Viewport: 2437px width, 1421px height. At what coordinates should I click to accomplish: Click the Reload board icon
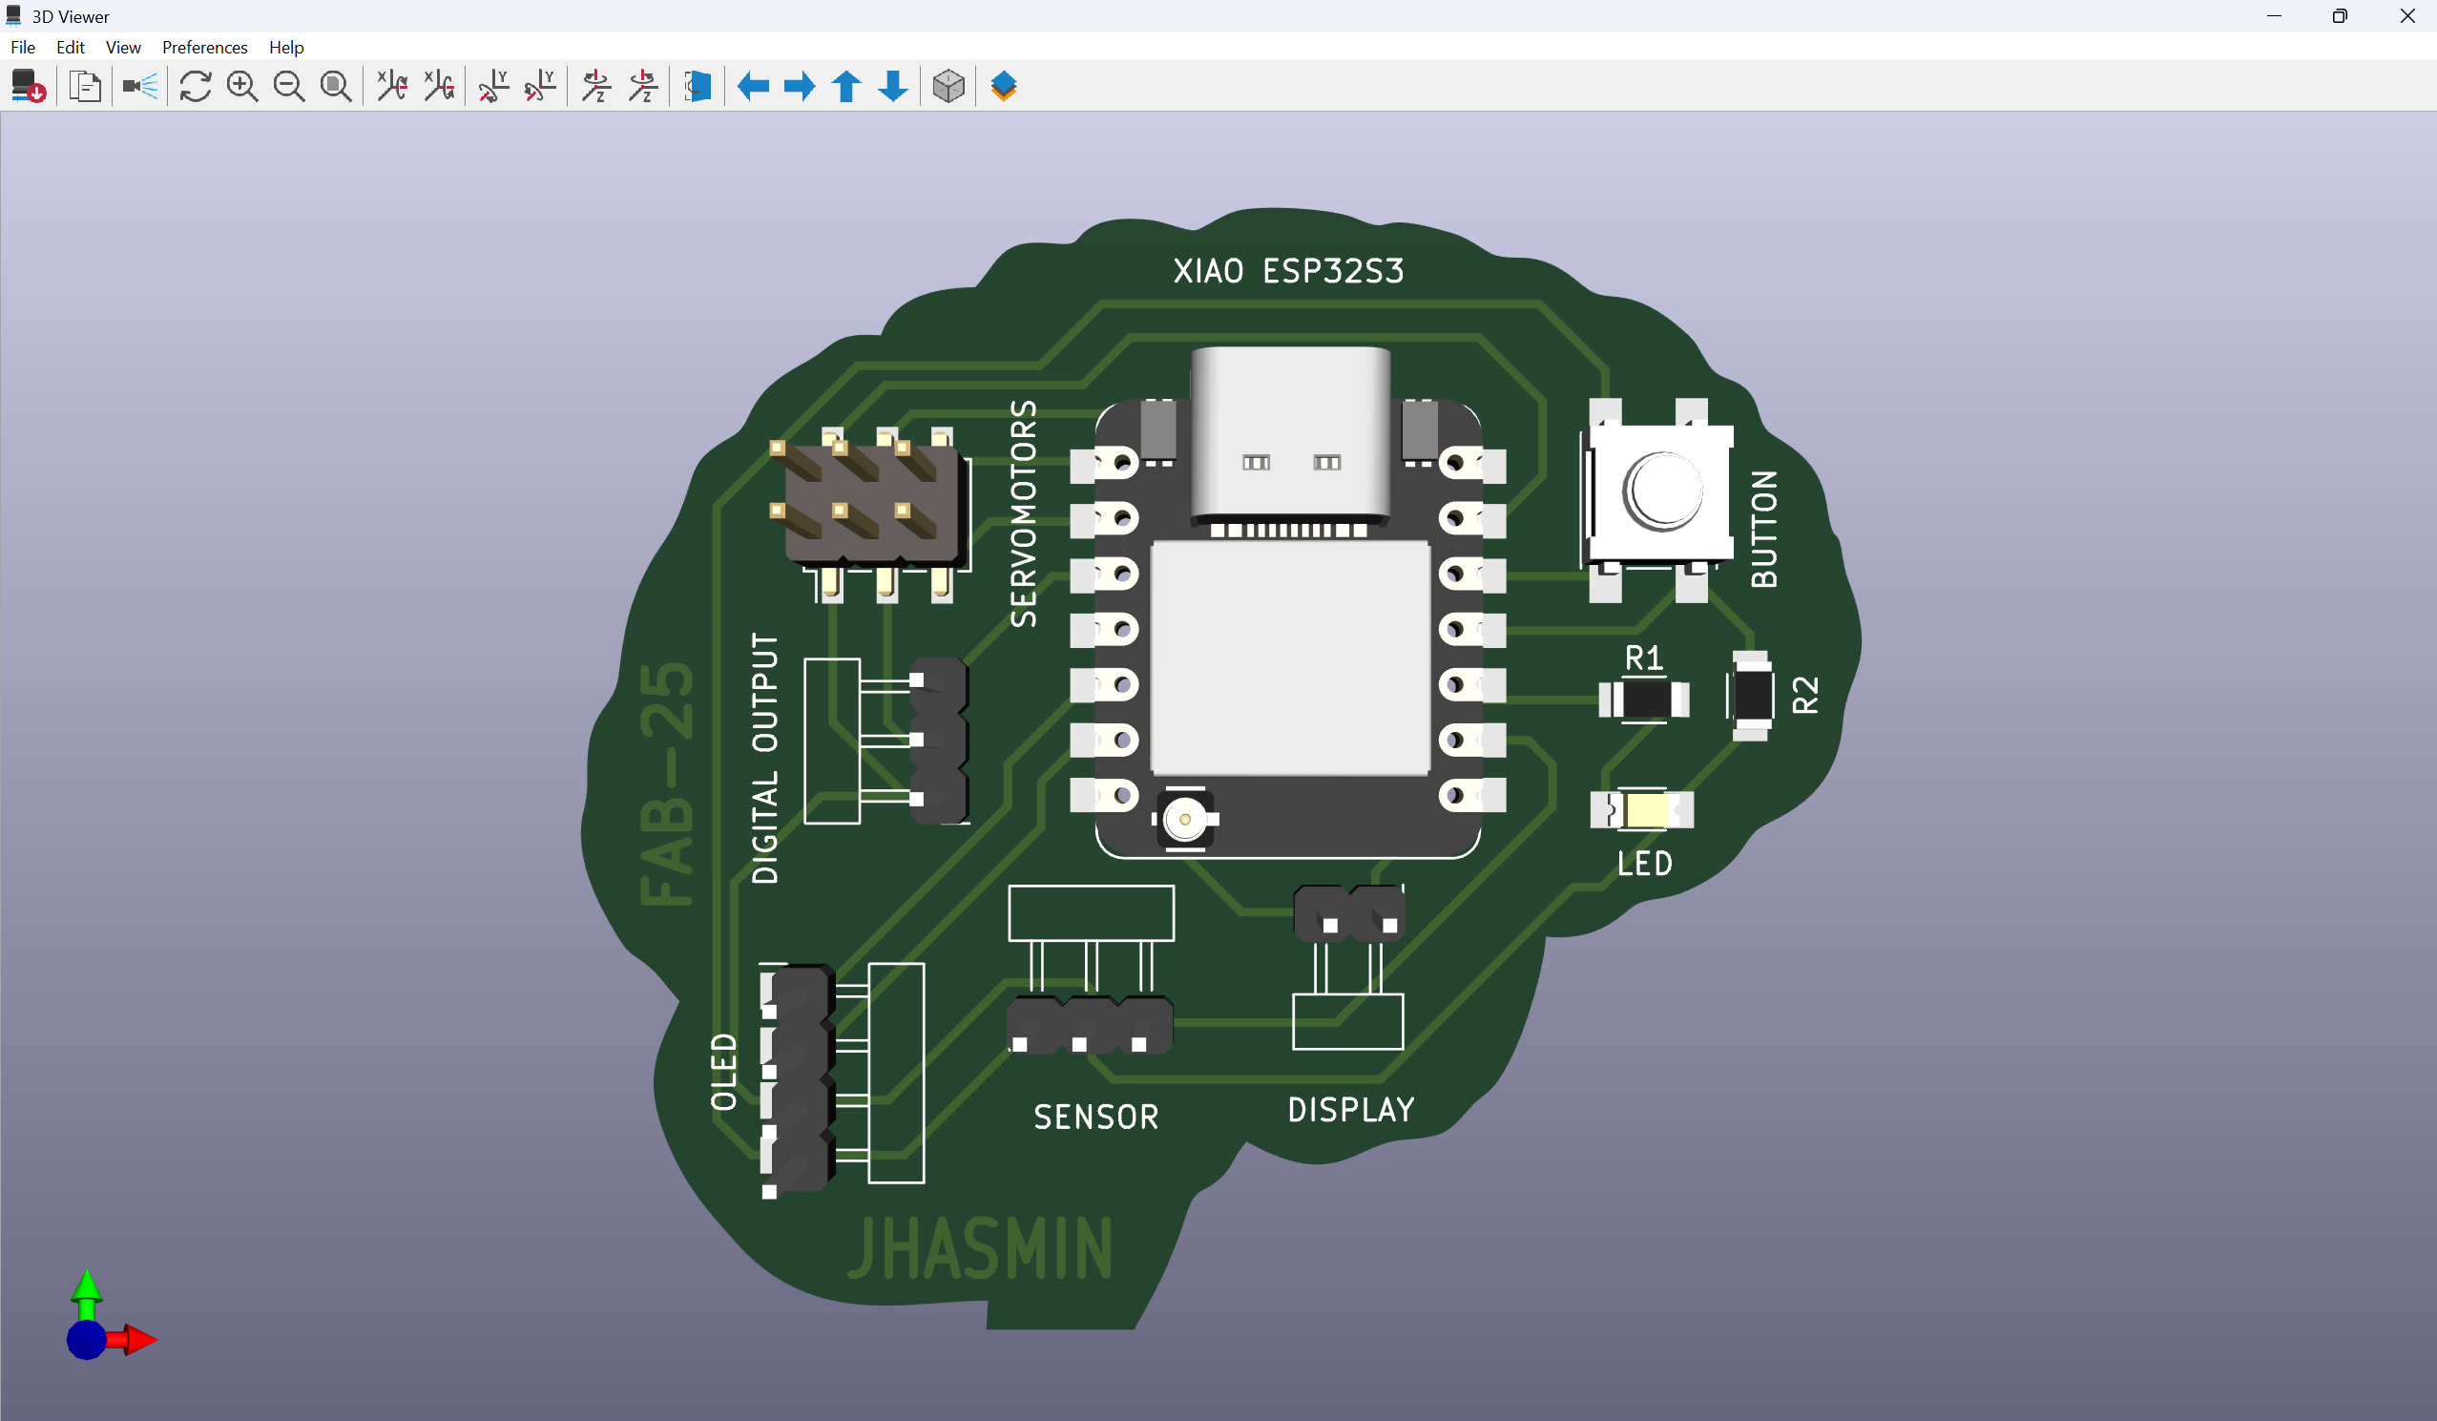click(28, 86)
